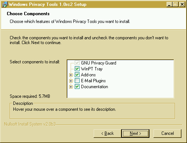187x143 pixels.
Task: Click the maximize button in the title bar
Action: (x=175, y=4)
